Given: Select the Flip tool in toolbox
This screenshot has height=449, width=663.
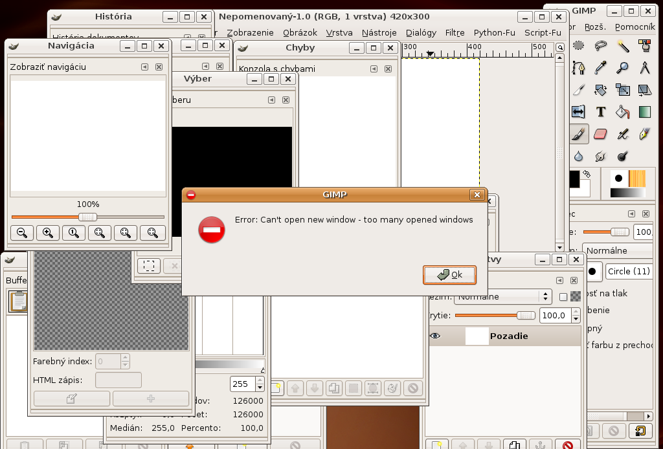Looking at the screenshot, I should (x=578, y=112).
